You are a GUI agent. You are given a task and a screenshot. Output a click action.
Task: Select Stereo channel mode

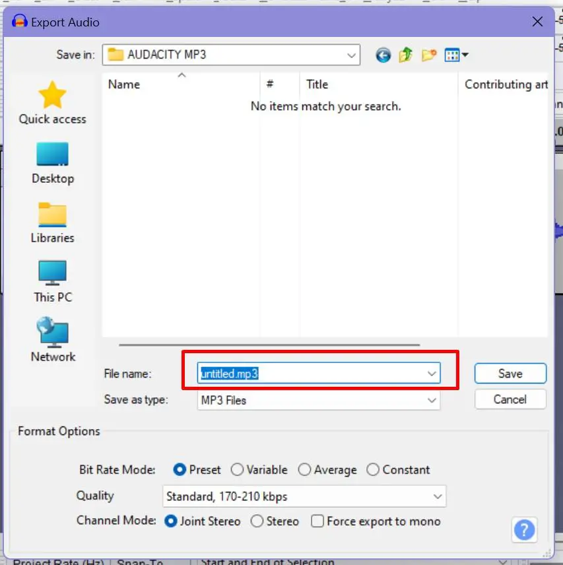click(x=275, y=521)
